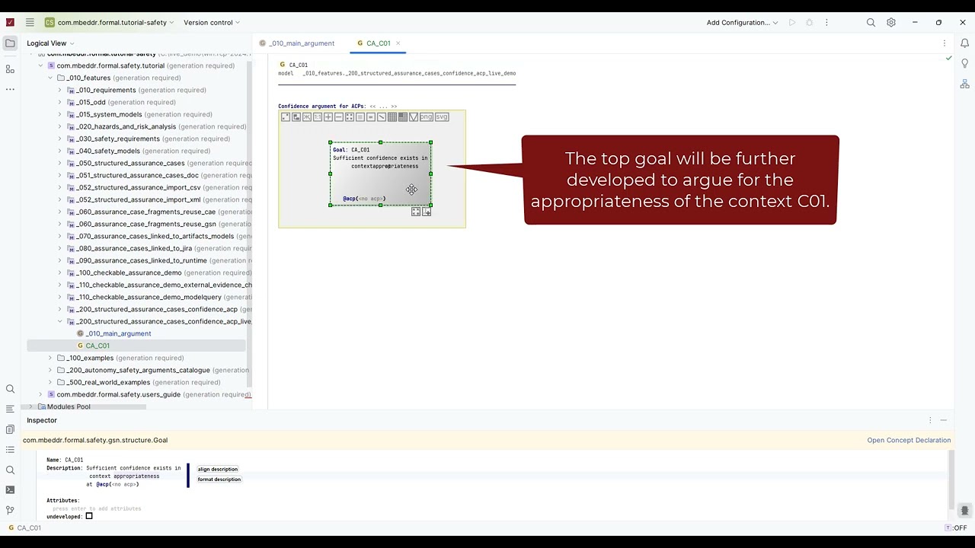The height and width of the screenshot is (548, 975).
Task: Close the CA_C01 editor tab
Action: (x=398, y=43)
